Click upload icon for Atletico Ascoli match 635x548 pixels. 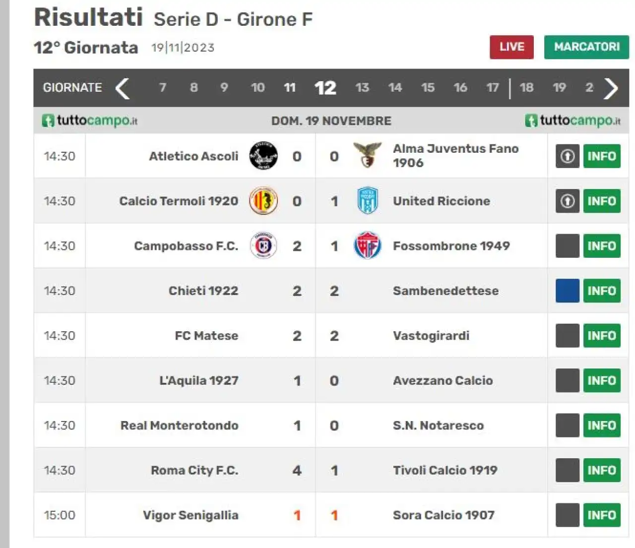point(568,156)
